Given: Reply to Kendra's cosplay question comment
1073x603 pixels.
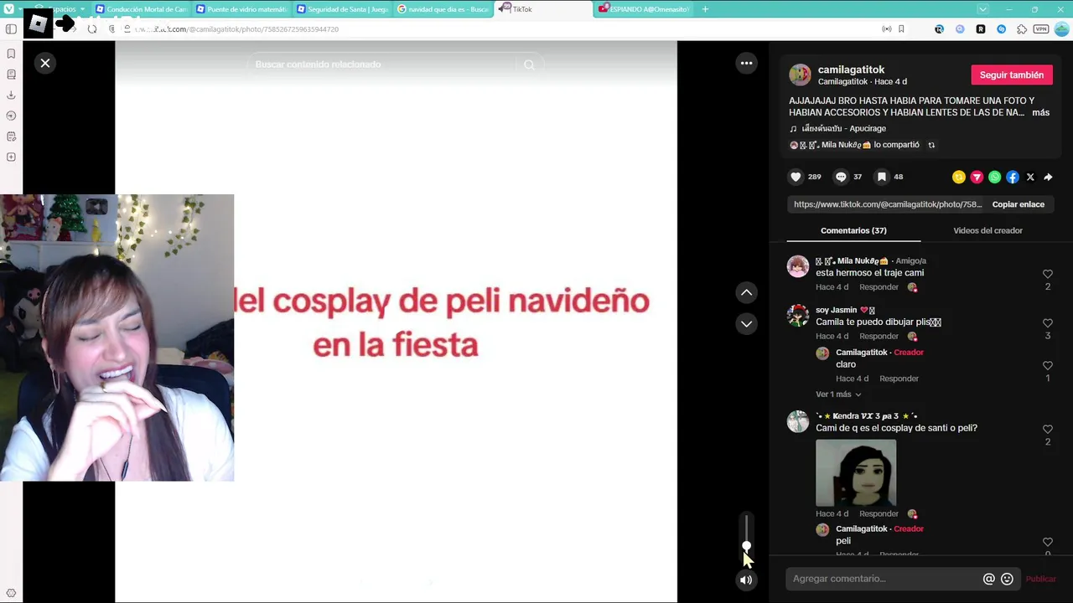Looking at the screenshot, I should point(879,514).
